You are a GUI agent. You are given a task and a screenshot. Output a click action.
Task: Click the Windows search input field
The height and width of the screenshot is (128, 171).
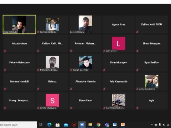[19, 125]
